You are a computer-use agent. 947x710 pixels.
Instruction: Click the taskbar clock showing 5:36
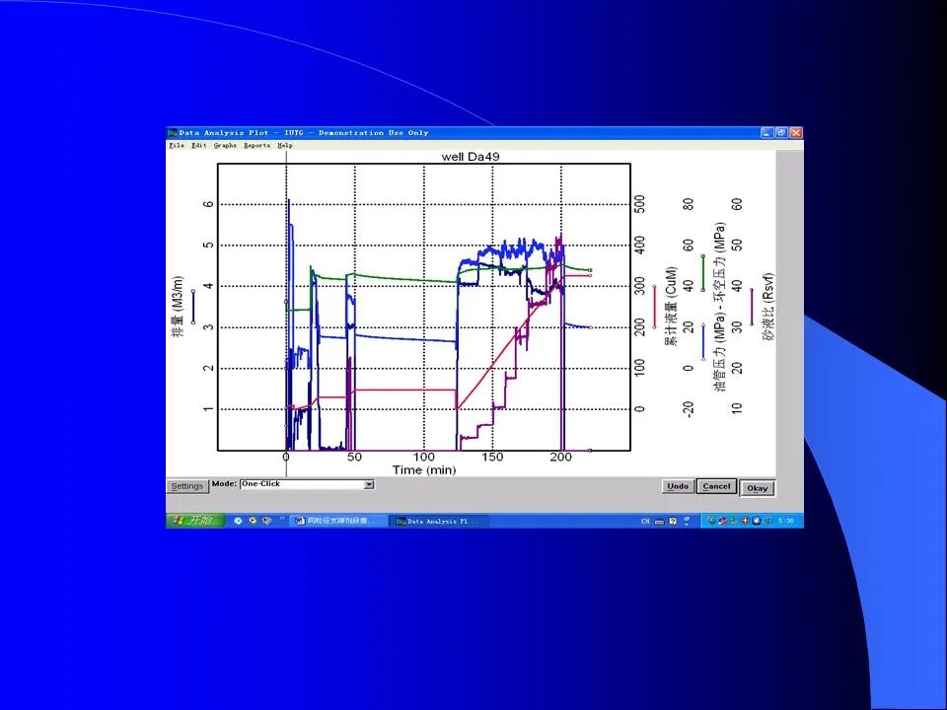[x=786, y=521]
